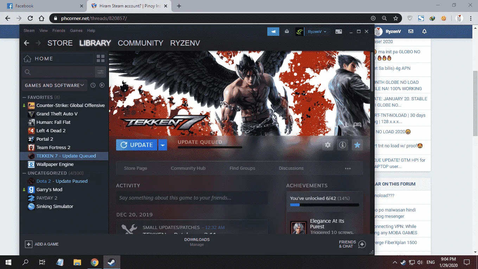Switch to the STORE tab
Screen dimensions: 478x269
(x=60, y=43)
